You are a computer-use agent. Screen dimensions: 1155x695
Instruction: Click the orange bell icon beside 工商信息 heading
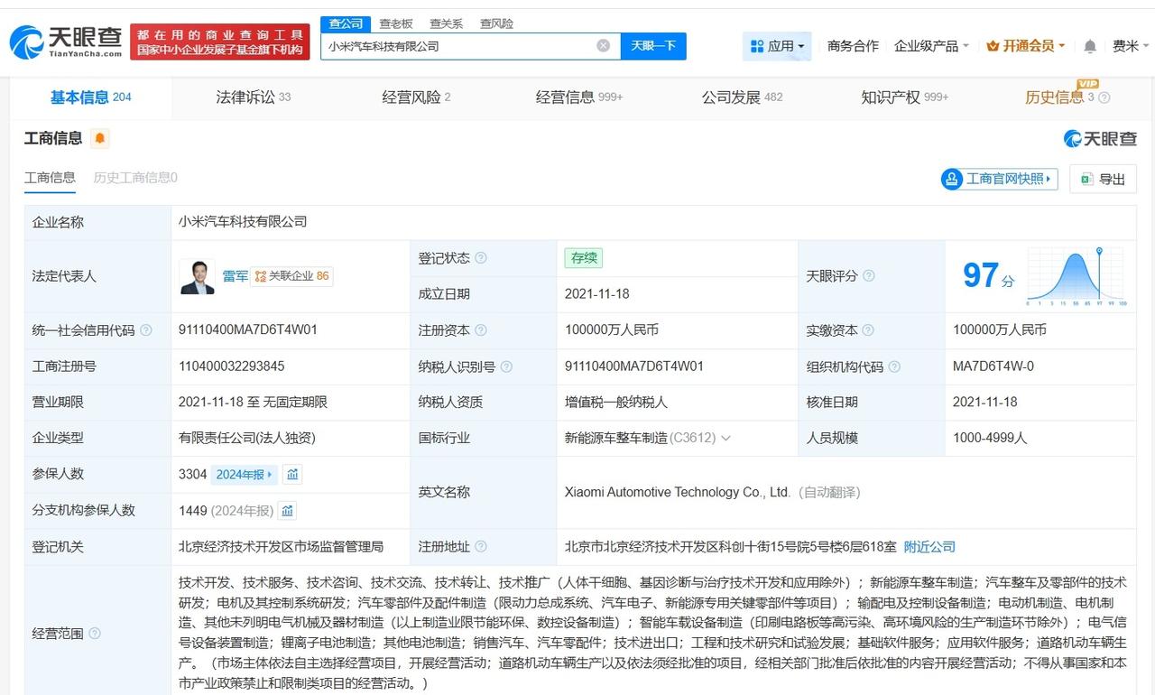click(x=97, y=139)
